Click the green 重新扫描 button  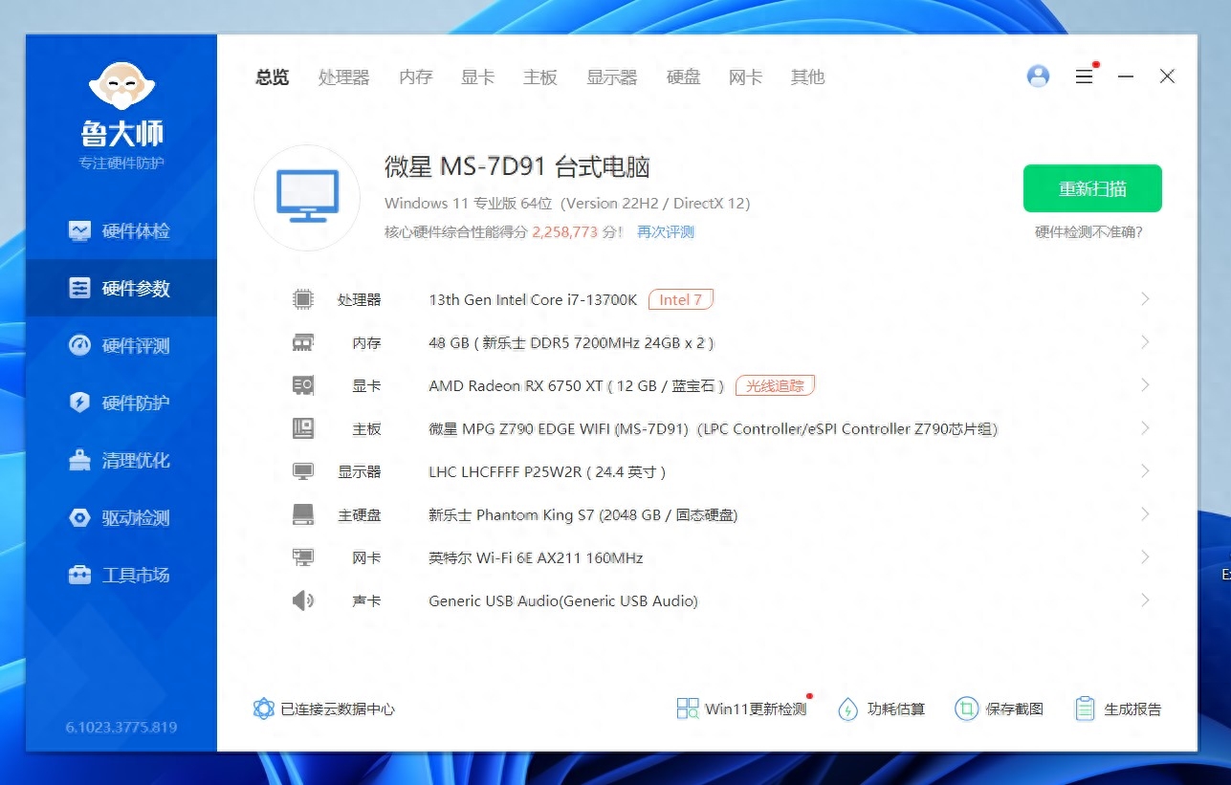coord(1092,188)
